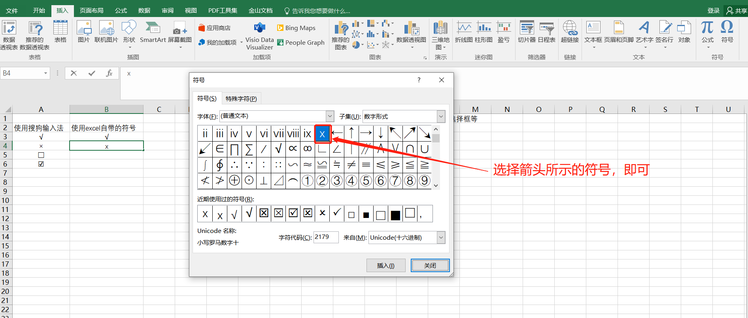Insert a Line sparkline (折线图)
This screenshot has height=318, width=748.
(464, 32)
